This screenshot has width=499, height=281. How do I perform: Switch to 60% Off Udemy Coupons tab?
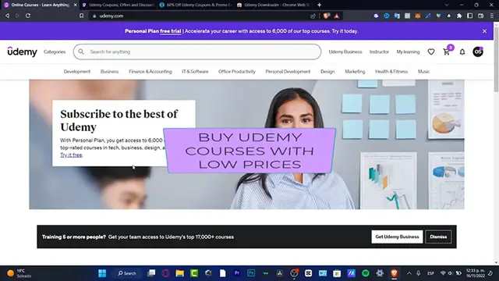tap(196, 5)
